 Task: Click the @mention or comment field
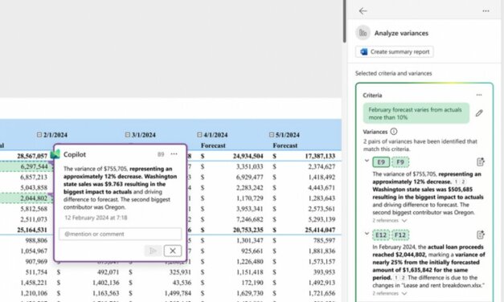[121, 234]
